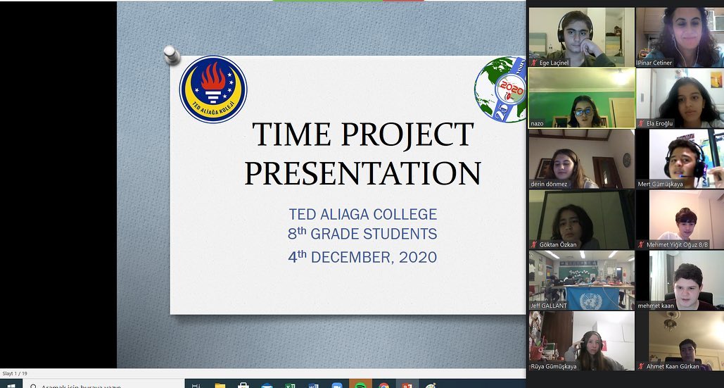Click the 'Mert Gümüşkaya' name label
This screenshot has width=724, height=388.
660,184
